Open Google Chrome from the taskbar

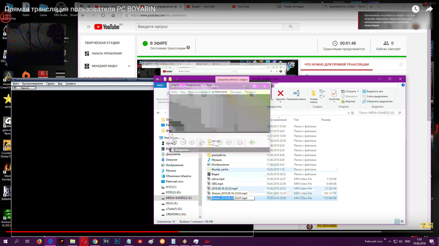pyautogui.click(x=95, y=241)
